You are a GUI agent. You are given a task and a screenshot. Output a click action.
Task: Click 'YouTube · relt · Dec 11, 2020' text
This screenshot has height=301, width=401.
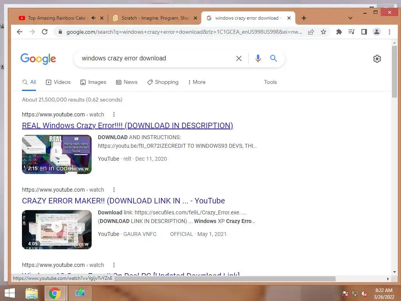pos(132,159)
